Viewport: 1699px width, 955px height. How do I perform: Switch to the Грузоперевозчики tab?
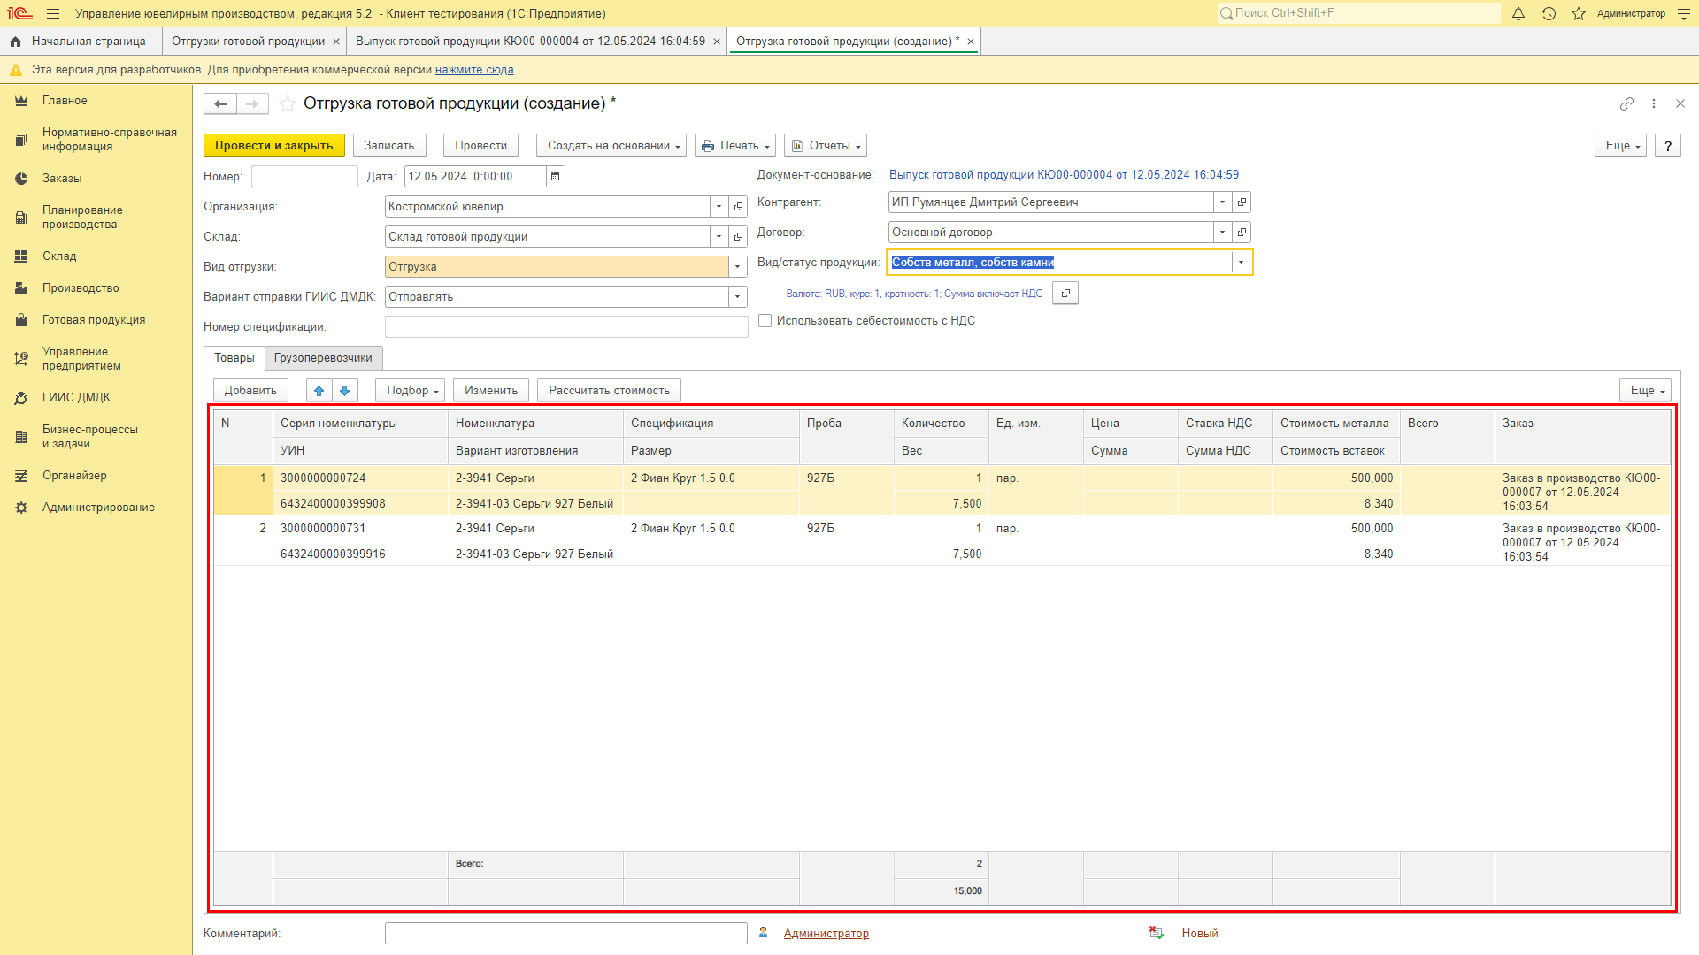pyautogui.click(x=323, y=358)
